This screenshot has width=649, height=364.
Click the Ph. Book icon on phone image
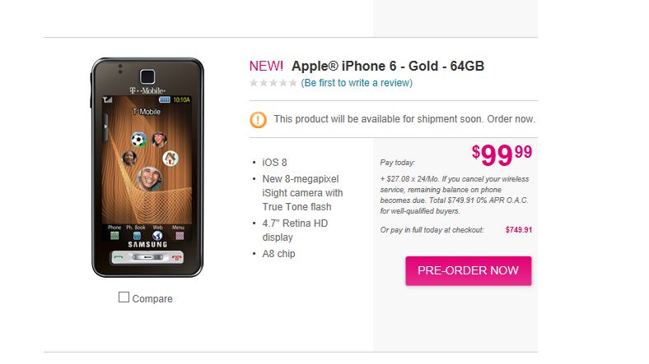pyautogui.click(x=137, y=236)
